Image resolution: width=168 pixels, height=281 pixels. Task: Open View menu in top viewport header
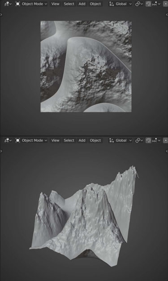tap(56, 4)
